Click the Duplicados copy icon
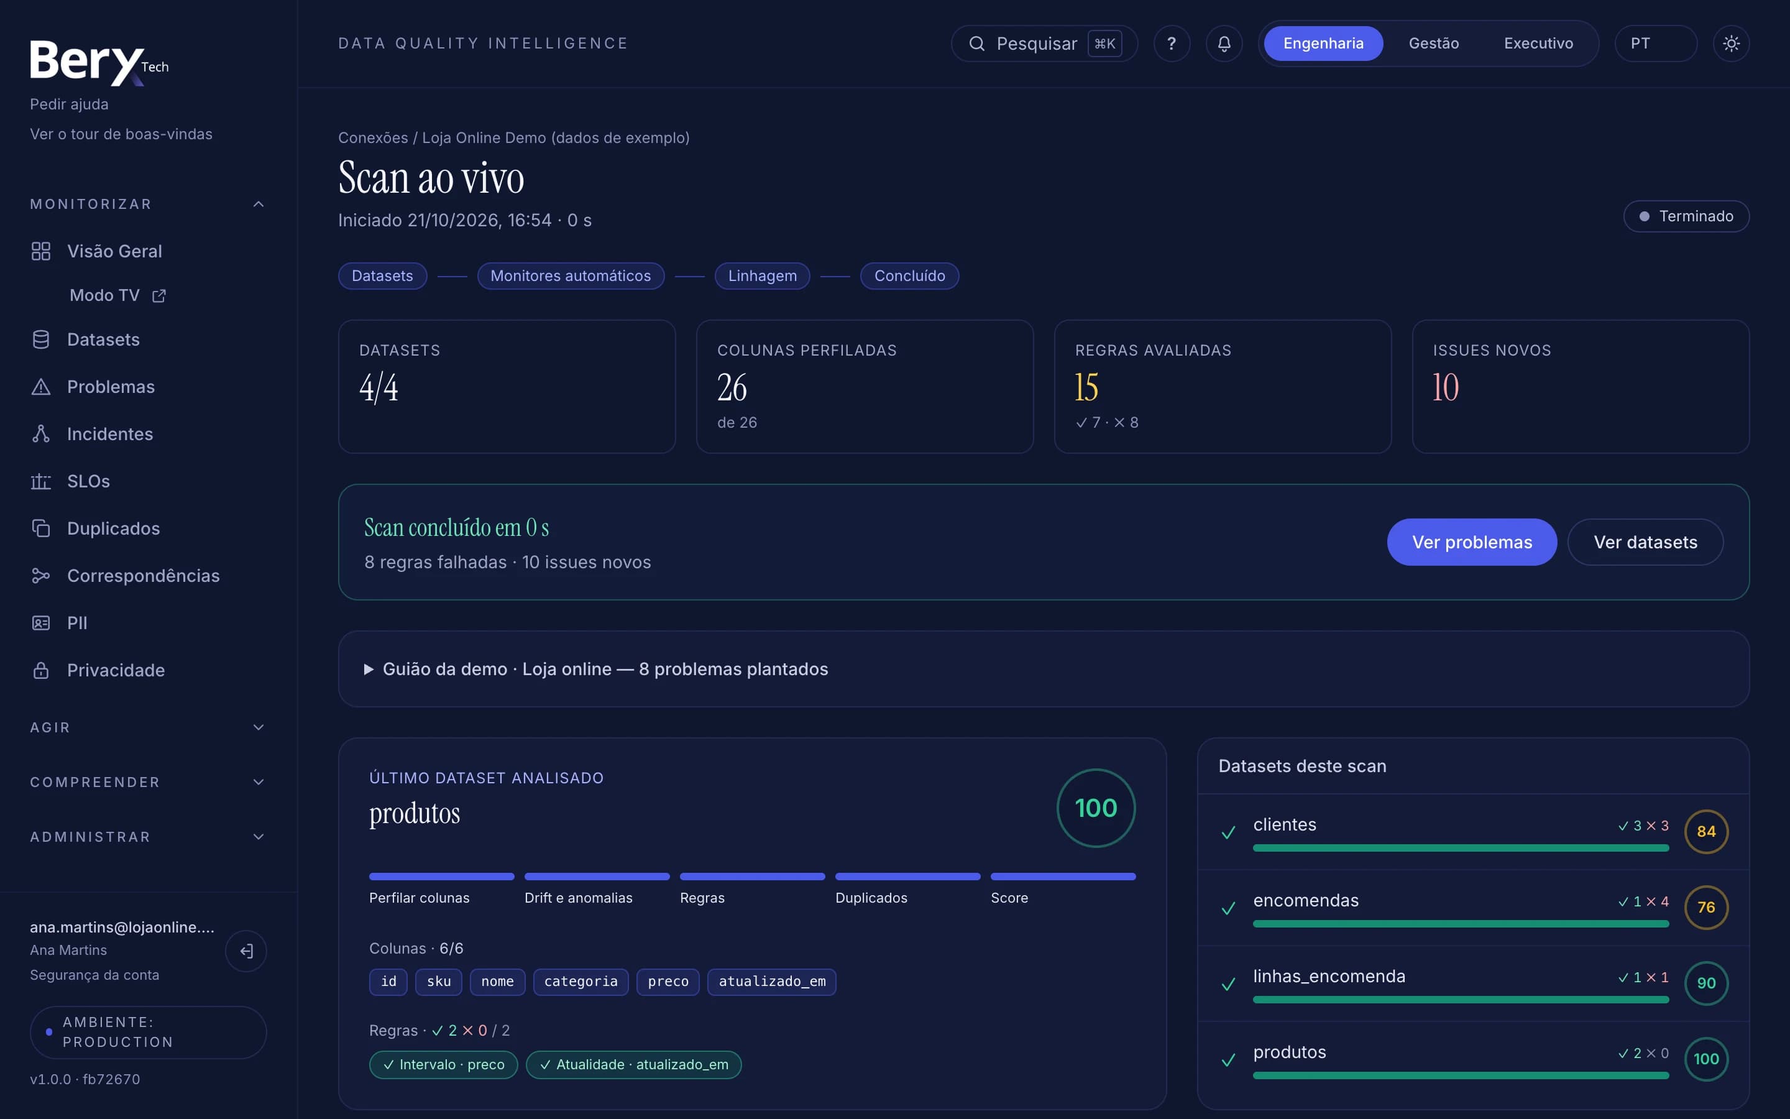Viewport: 1790px width, 1119px height. pos(40,528)
